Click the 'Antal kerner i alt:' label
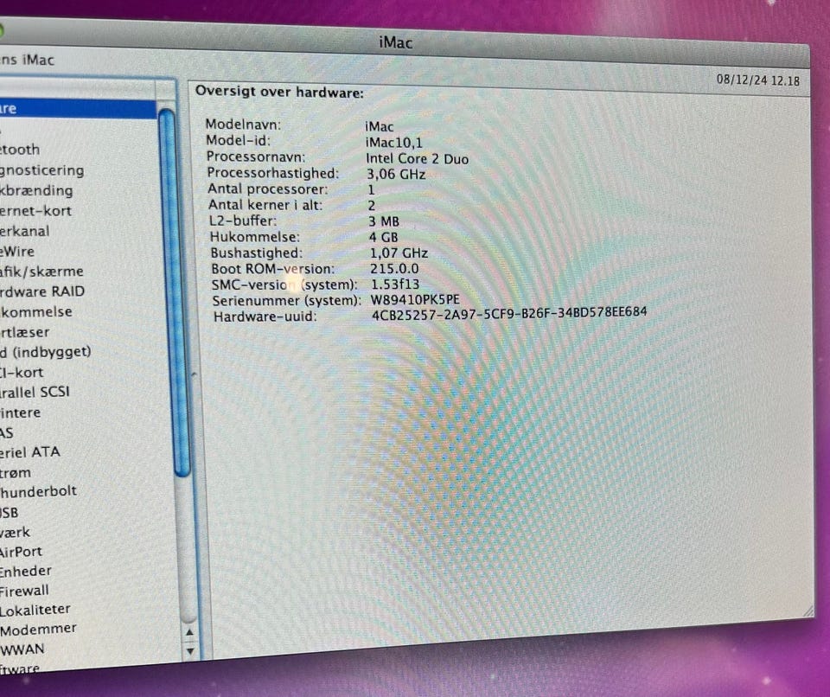Viewport: 830px width, 697px height. pos(265,204)
